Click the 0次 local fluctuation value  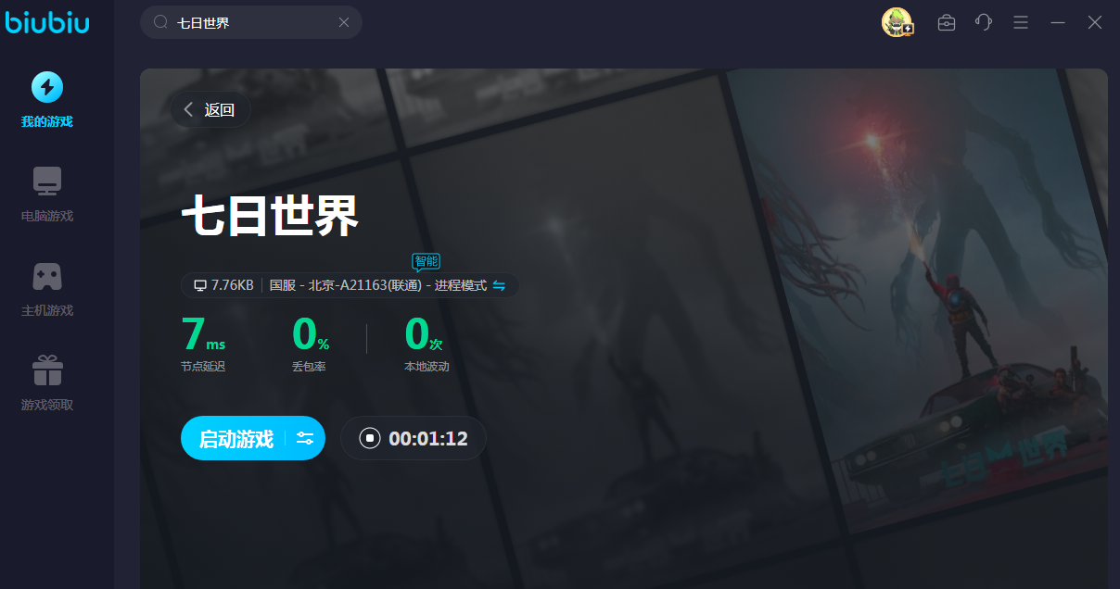point(424,333)
